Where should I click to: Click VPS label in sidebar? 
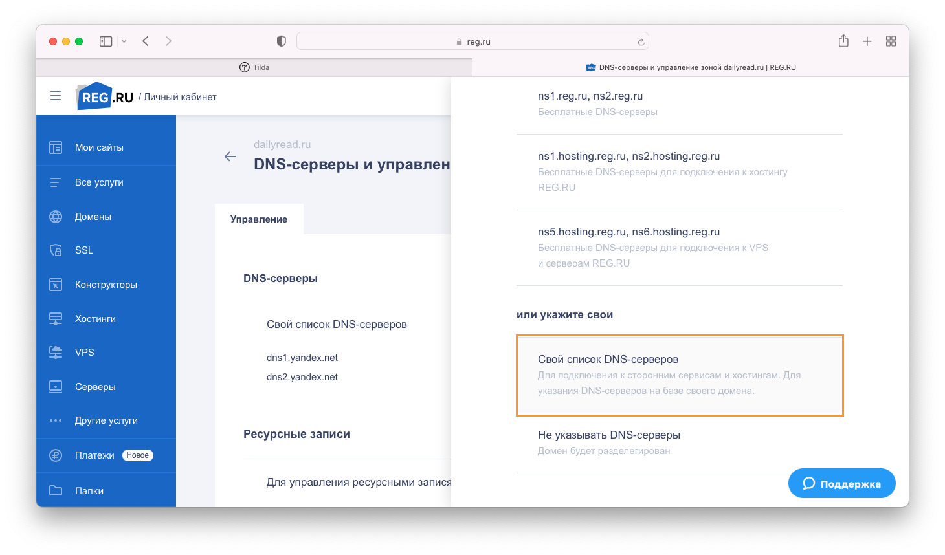tap(85, 353)
